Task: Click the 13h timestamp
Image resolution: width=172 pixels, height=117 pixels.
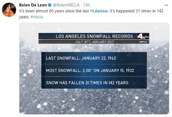Action: click(87, 5)
